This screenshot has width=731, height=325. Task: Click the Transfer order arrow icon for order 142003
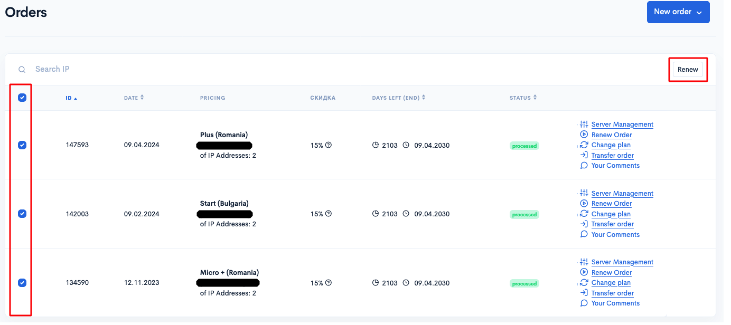pyautogui.click(x=584, y=224)
